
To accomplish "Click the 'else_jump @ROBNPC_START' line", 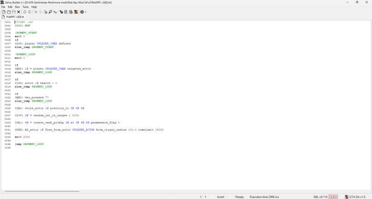I will [x=34, y=47].
